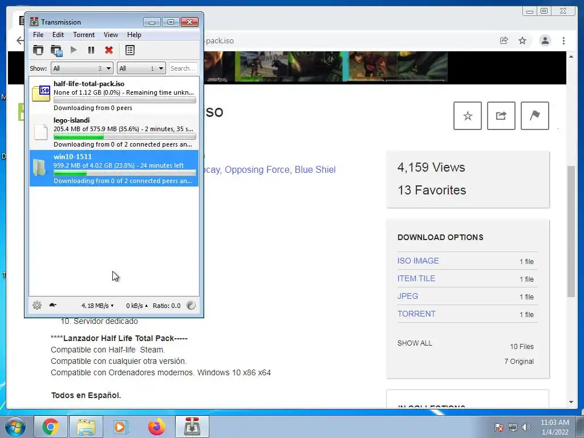Click SHOW ALL download options
The image size is (584, 438).
click(415, 343)
